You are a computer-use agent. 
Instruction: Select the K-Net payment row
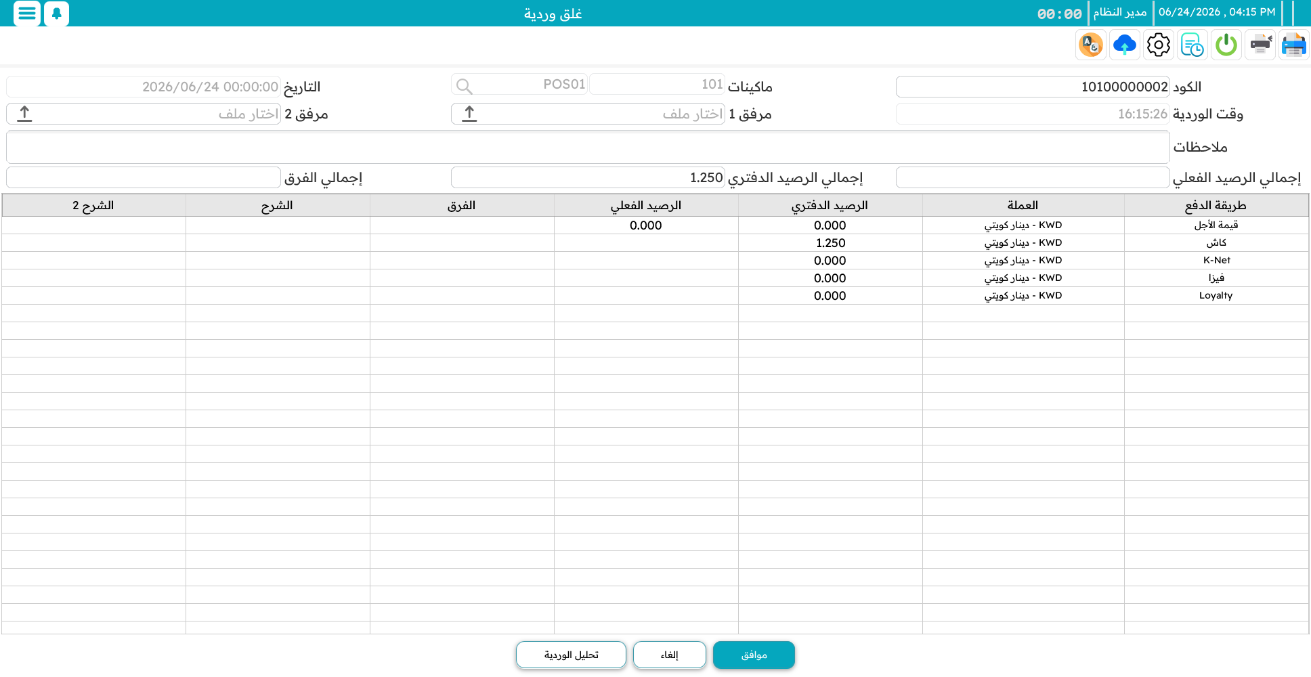655,261
